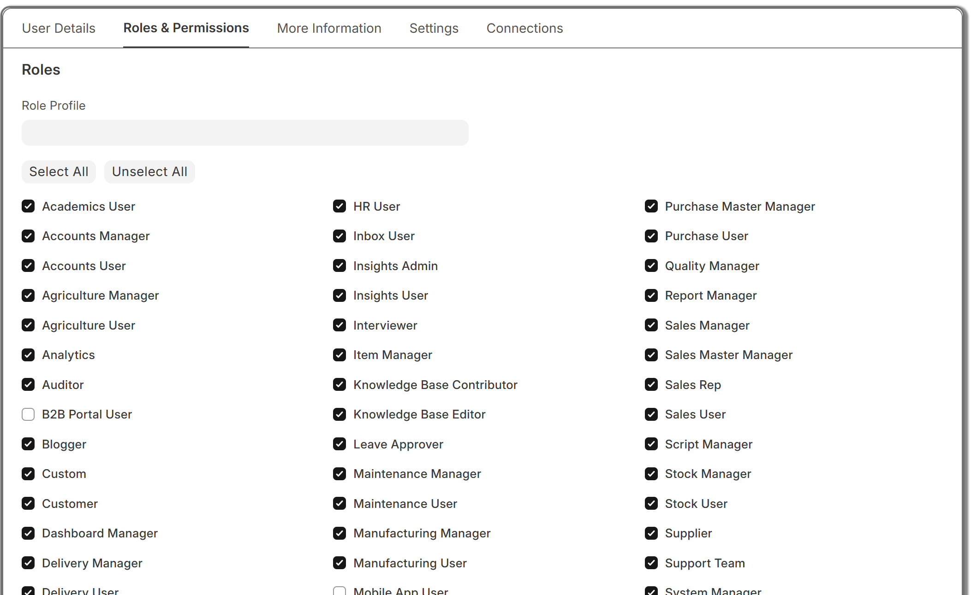971x595 pixels.
Task: Uncheck the Academics User role
Action: (28, 206)
